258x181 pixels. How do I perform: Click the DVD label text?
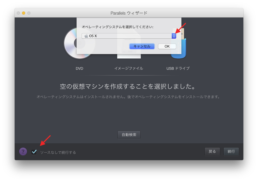[79, 68]
